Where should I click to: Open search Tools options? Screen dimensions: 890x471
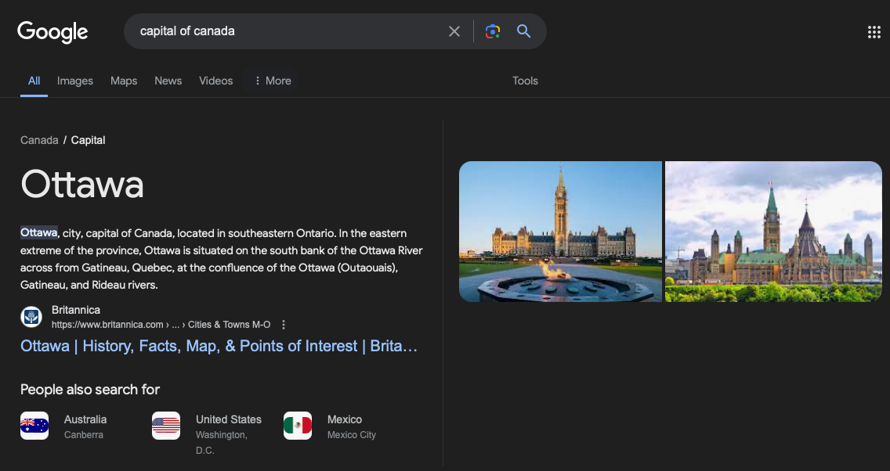pos(525,81)
